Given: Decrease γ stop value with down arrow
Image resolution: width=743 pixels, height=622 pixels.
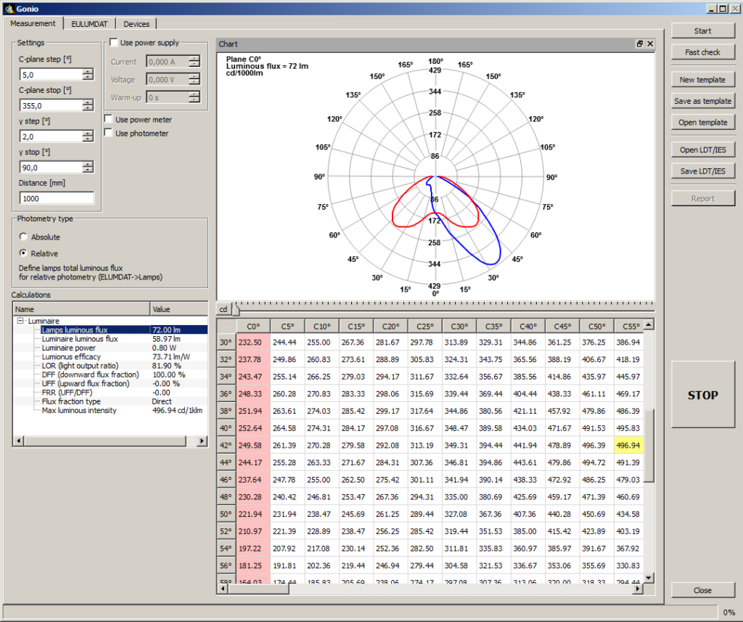Looking at the screenshot, I should click(88, 171).
